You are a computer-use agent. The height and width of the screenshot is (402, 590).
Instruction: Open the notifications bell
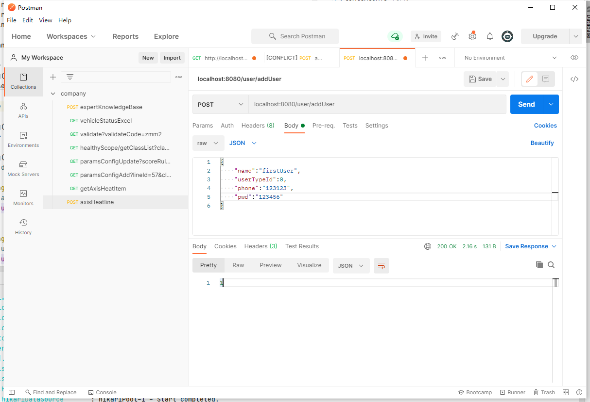click(x=490, y=36)
